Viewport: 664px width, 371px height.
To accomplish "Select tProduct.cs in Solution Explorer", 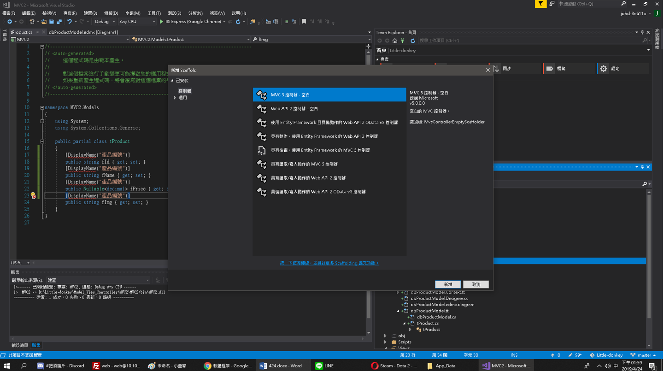I will coord(428,324).
